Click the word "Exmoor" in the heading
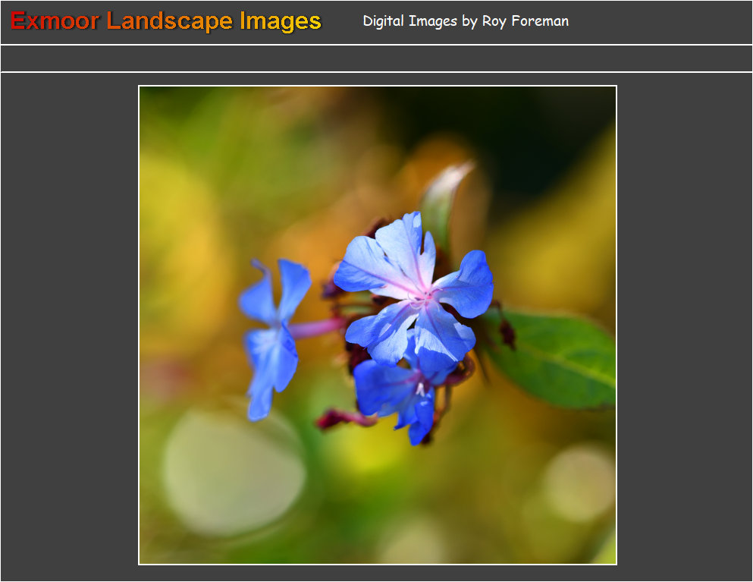753x582 pixels. 55,21
